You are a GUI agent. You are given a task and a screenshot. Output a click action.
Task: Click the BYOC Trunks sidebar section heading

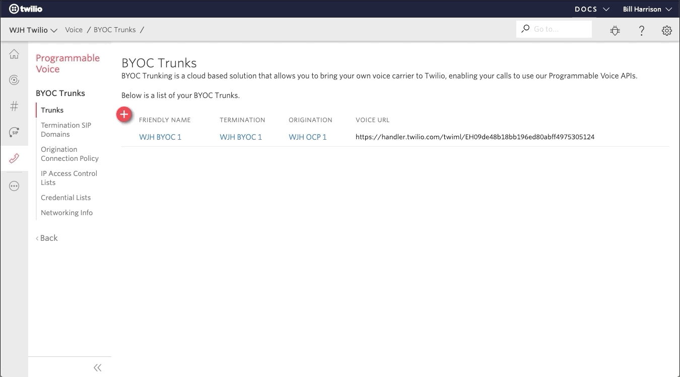pyautogui.click(x=60, y=93)
